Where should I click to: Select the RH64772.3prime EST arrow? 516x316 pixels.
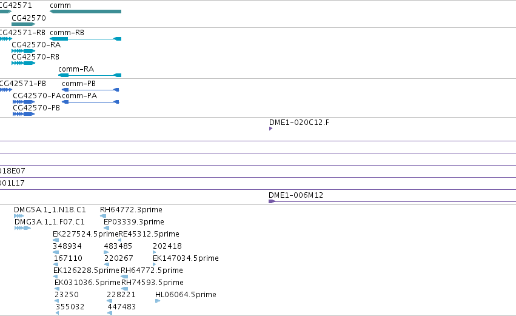point(103,216)
